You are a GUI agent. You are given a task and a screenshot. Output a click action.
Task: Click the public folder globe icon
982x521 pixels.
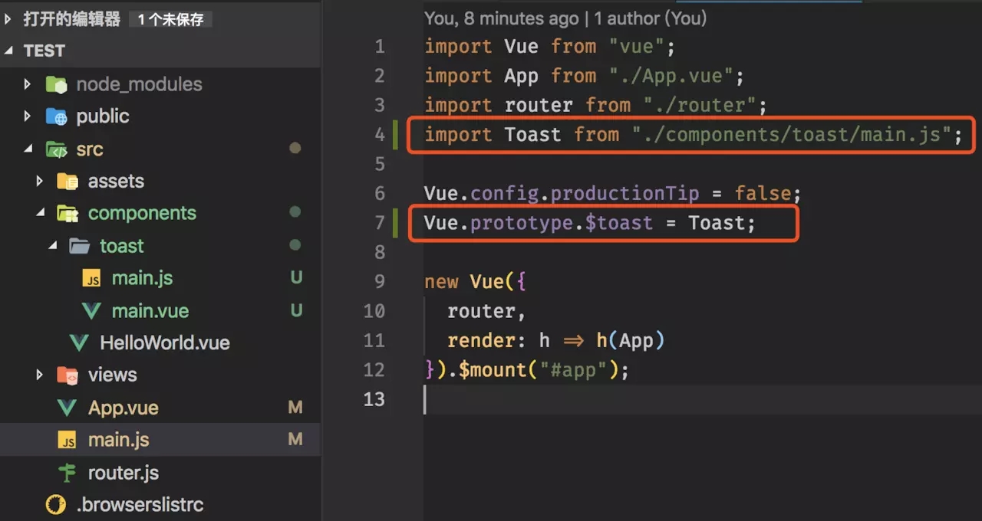point(56,116)
